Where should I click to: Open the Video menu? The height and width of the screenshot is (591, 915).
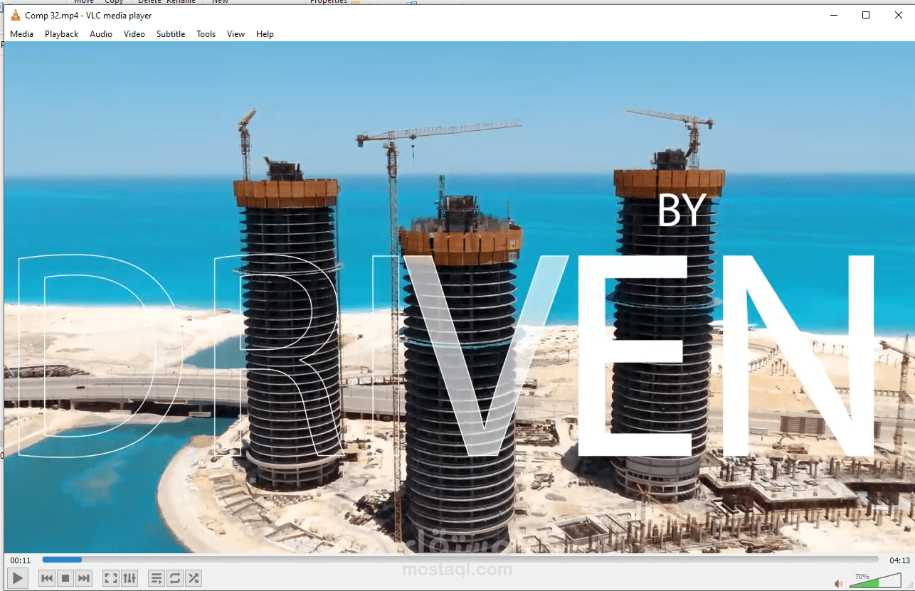click(134, 34)
